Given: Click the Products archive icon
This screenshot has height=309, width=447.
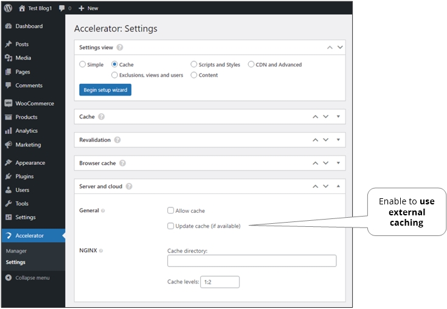Looking at the screenshot, I should click(9, 117).
